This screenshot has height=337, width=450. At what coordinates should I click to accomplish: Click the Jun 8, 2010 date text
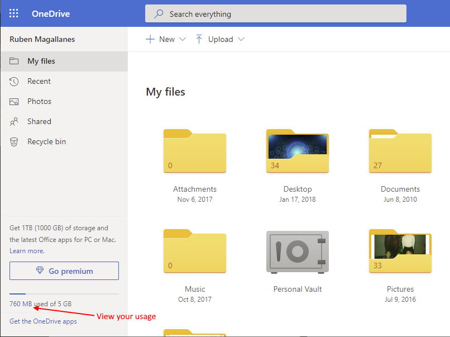[x=400, y=200]
